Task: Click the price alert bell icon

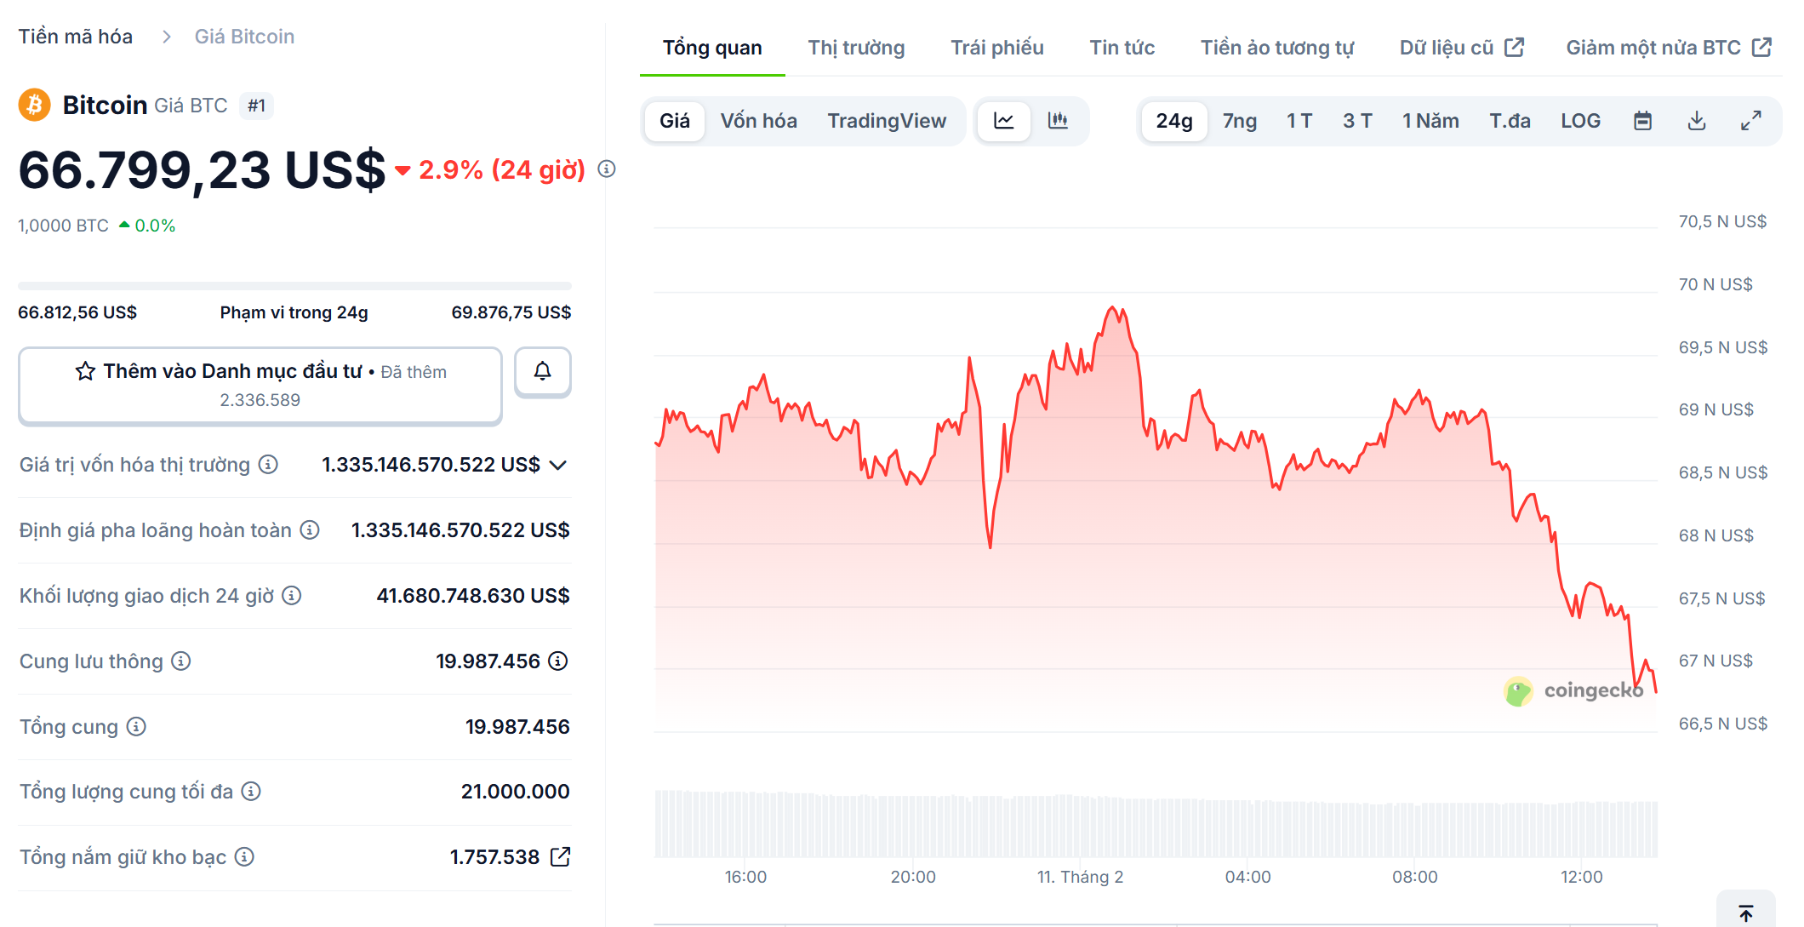Action: pyautogui.click(x=542, y=371)
